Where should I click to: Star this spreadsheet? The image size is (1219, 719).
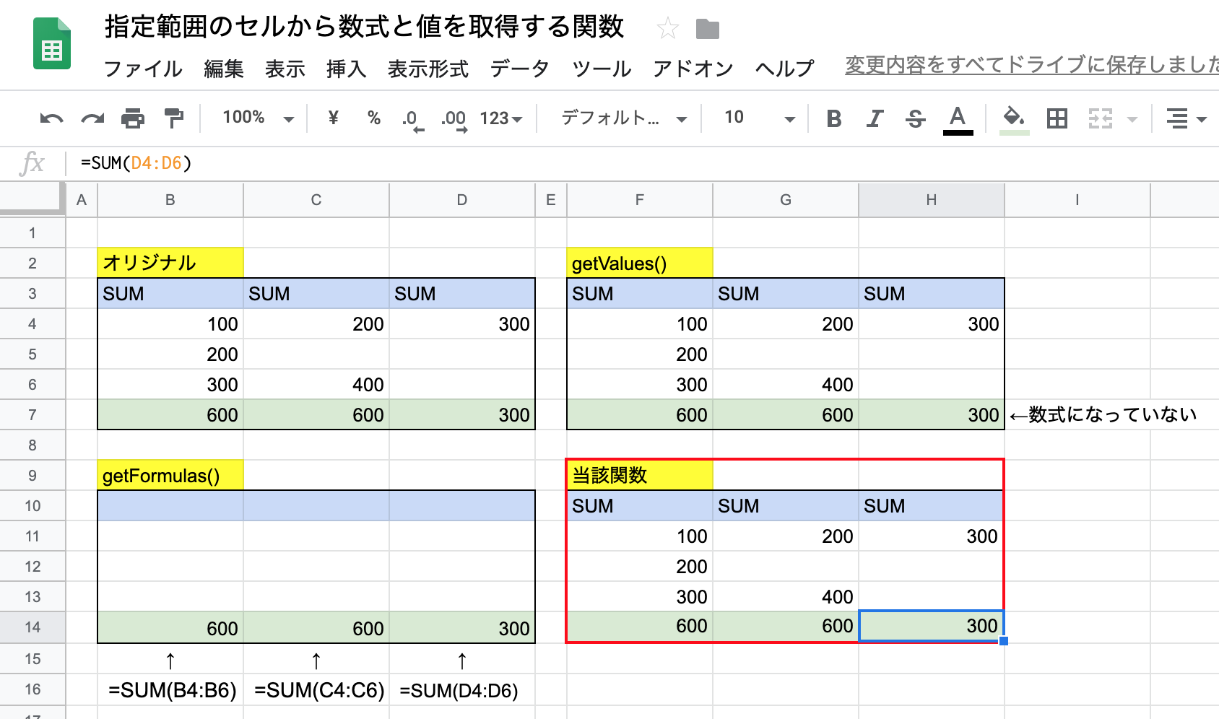tap(669, 27)
